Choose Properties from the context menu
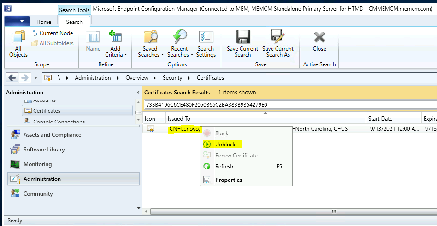 246,180
